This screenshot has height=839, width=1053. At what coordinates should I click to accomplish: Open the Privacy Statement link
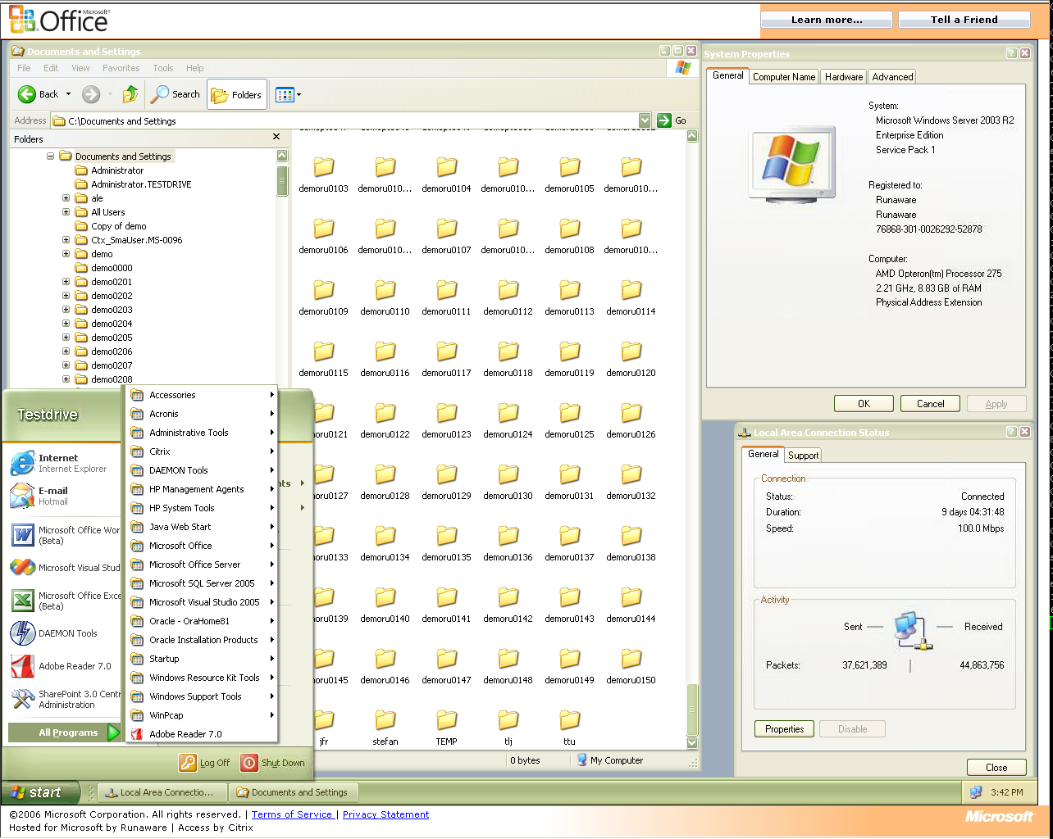point(385,814)
